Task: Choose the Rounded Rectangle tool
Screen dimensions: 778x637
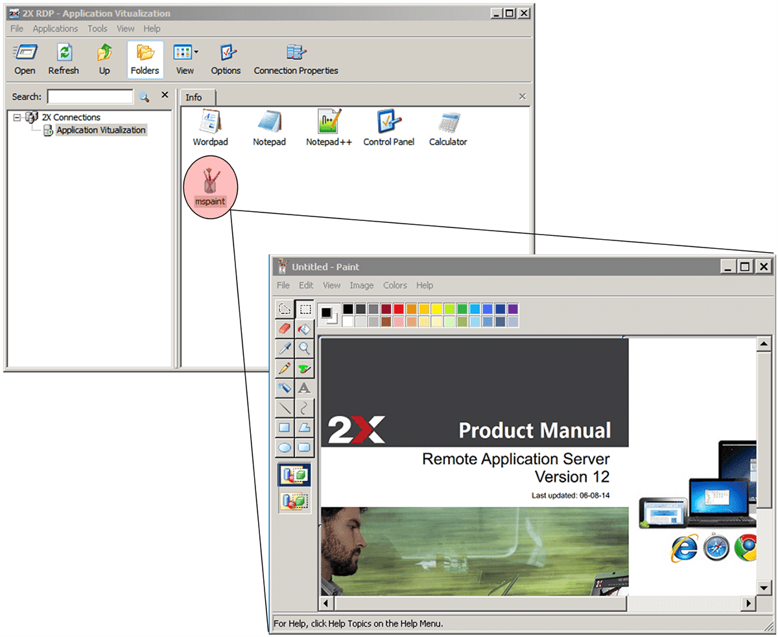Action: (305, 447)
